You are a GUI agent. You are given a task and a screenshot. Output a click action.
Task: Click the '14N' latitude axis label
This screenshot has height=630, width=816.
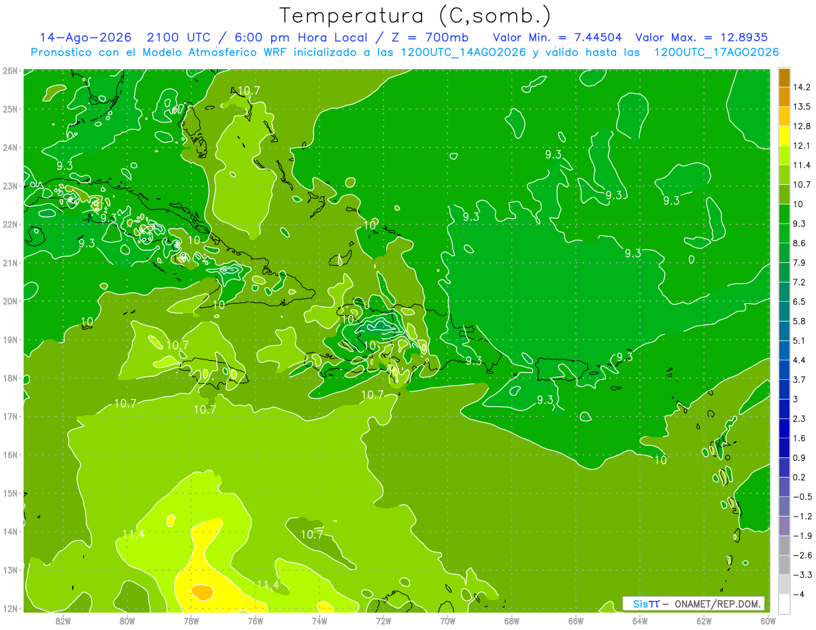(x=10, y=531)
